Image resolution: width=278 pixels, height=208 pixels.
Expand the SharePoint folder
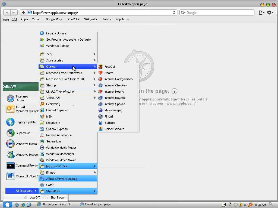click(x=68, y=191)
